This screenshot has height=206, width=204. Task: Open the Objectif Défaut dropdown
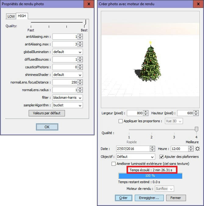135,157
